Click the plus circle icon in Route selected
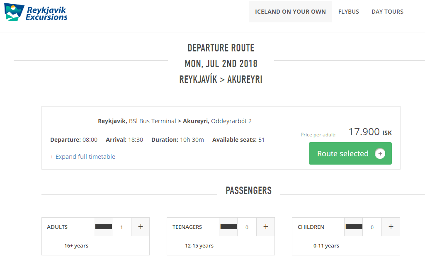The height and width of the screenshot is (267, 425). click(380, 154)
